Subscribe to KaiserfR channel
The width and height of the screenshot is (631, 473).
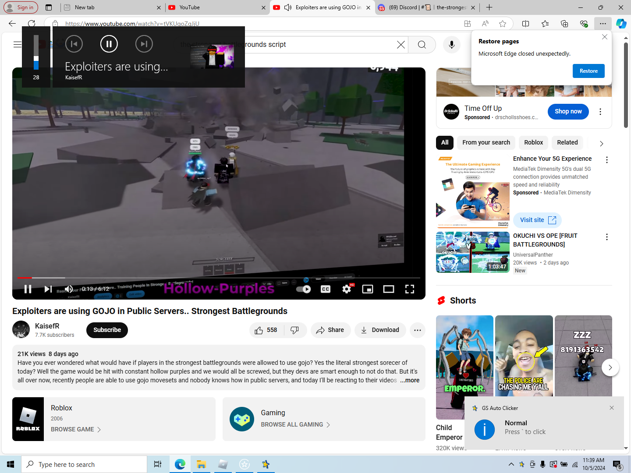click(107, 330)
